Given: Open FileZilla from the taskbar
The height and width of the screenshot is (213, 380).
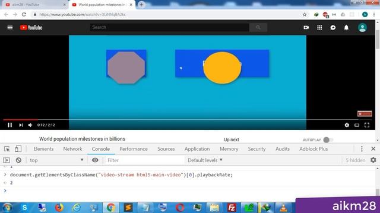Looking at the screenshot, I should [232, 208].
